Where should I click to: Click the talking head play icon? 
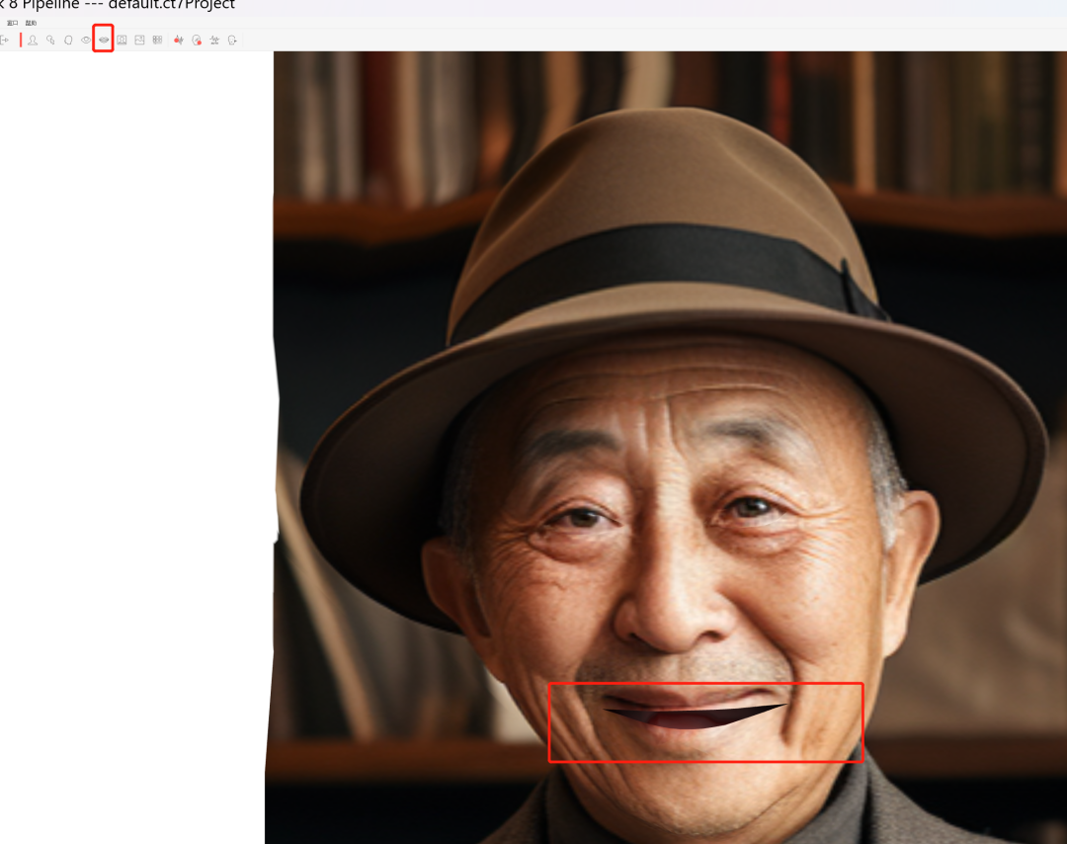coord(233,41)
